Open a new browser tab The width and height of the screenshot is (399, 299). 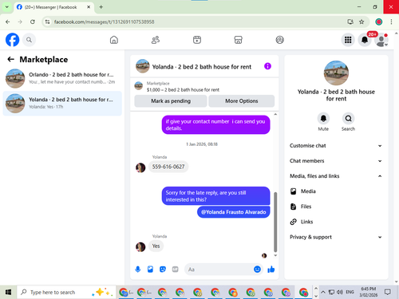tap(101, 7)
